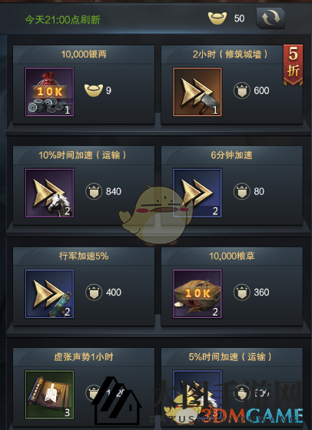This screenshot has height=430, width=312.
Task: Click the refresh shop arrows button
Action: (x=271, y=18)
